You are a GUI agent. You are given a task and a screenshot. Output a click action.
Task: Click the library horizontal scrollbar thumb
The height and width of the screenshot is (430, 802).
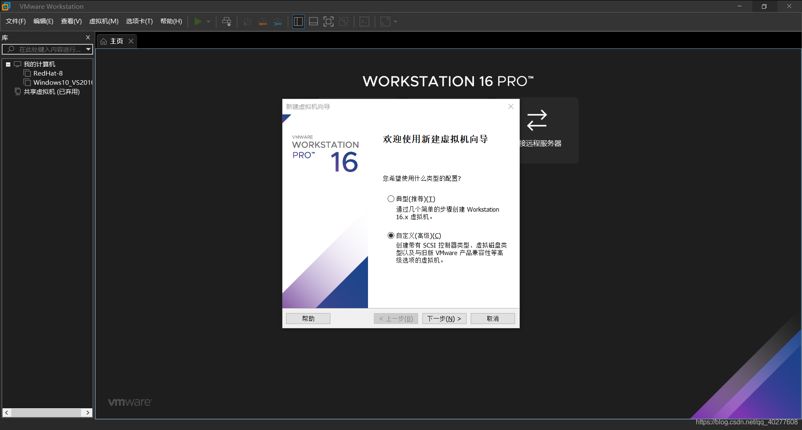point(46,412)
